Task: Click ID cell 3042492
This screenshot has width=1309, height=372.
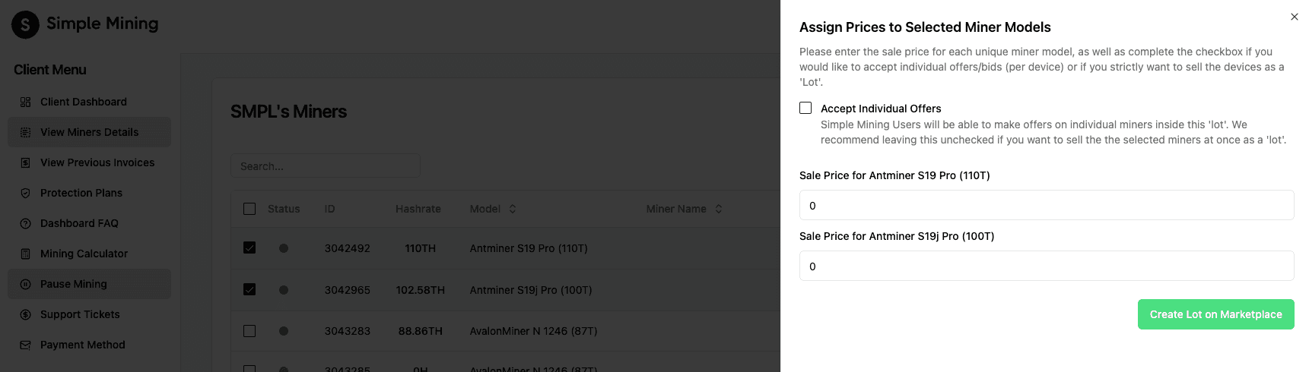Action: (x=348, y=248)
